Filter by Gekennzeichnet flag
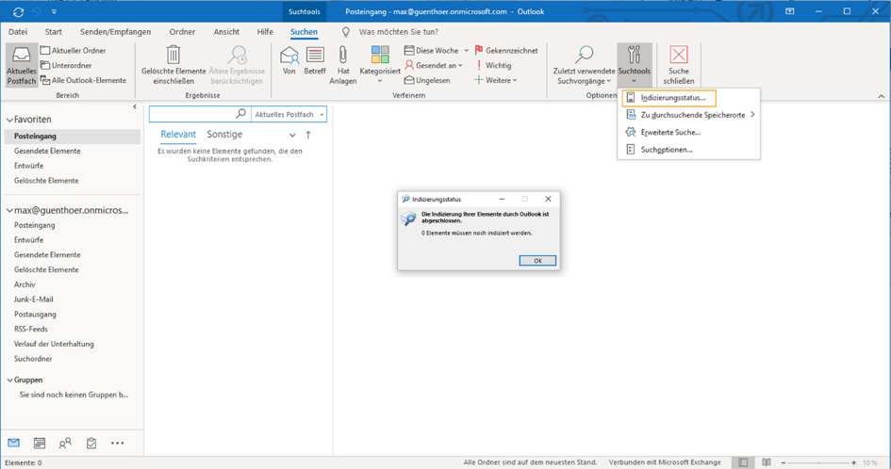891x469 pixels. (506, 51)
